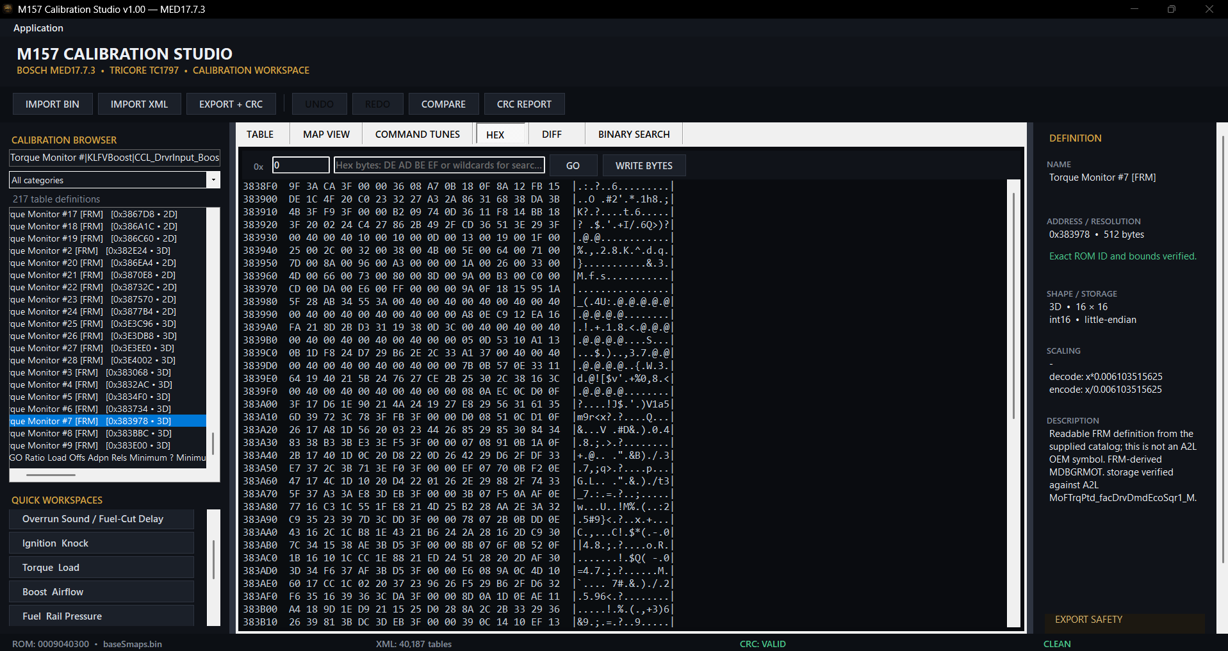Click the GO button
Image resolution: width=1228 pixels, height=651 pixels.
[x=573, y=165]
